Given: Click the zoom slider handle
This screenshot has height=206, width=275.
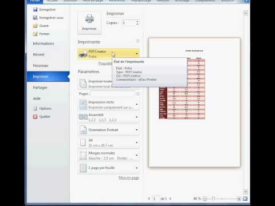Looking at the screenshot, I should tap(213, 199).
